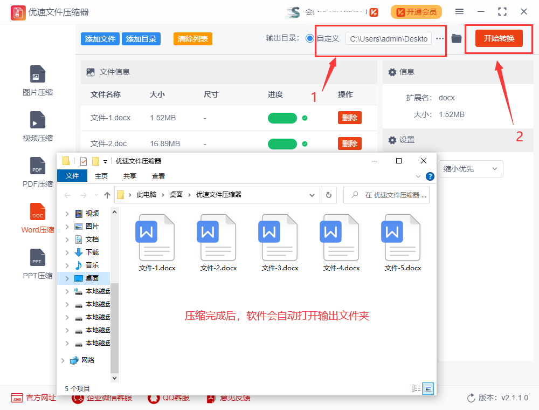Open the 文件 tab in Explorer ribbon
The width and height of the screenshot is (539, 410).
tap(72, 176)
